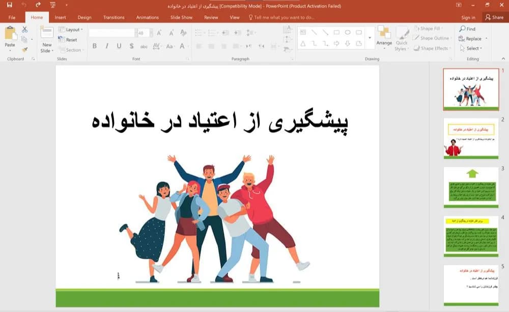
Task: Open the Select dropdown in Editing
Action: pos(471,48)
